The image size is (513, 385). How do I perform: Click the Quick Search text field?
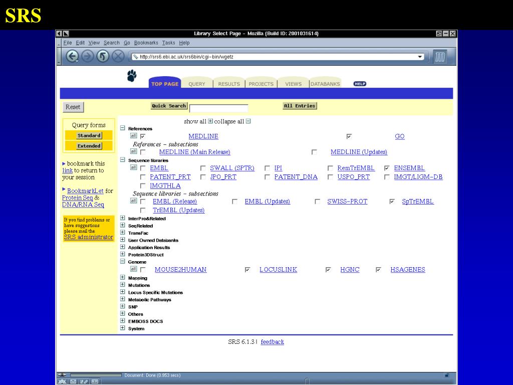pyautogui.click(x=219, y=108)
